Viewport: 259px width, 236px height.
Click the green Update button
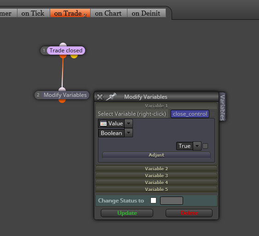coord(127,213)
